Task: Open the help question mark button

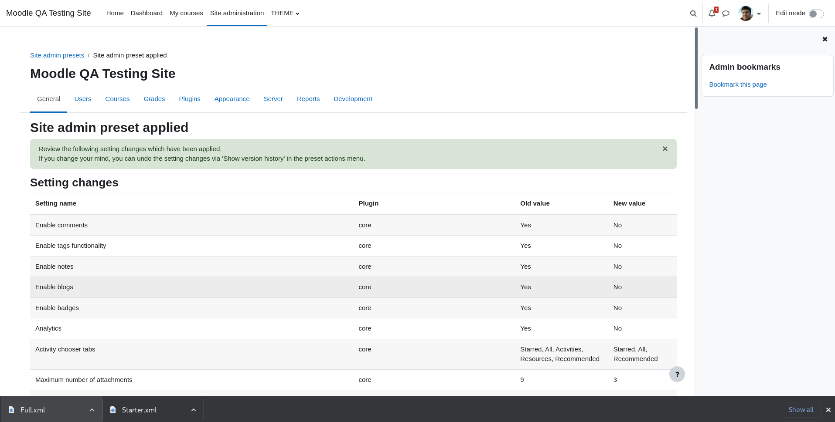Action: pyautogui.click(x=677, y=374)
